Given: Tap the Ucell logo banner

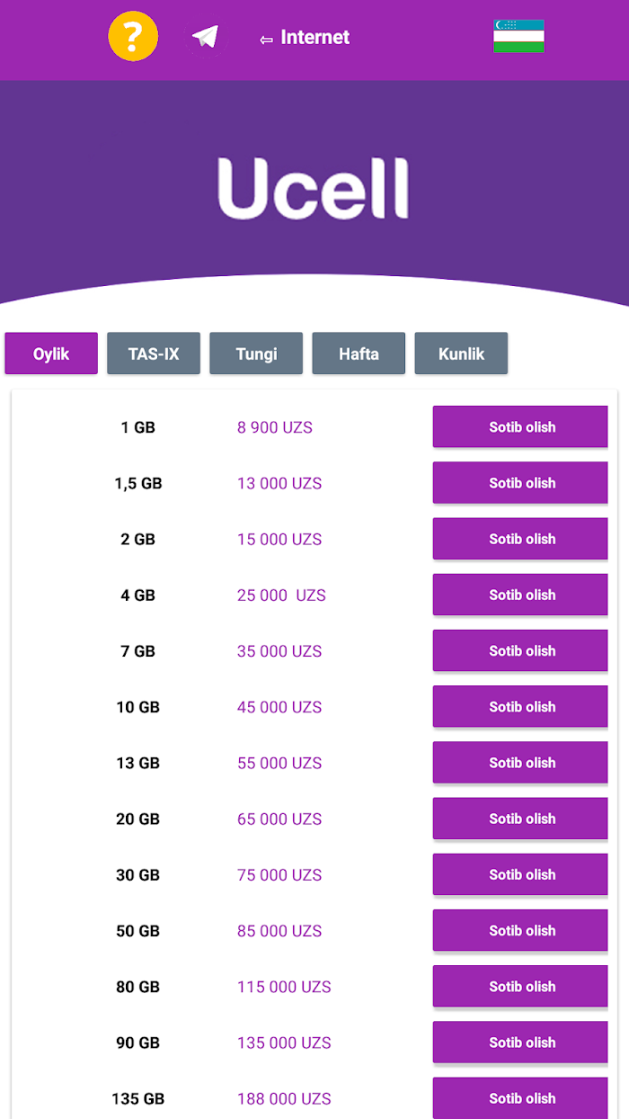Looking at the screenshot, I should tap(313, 189).
